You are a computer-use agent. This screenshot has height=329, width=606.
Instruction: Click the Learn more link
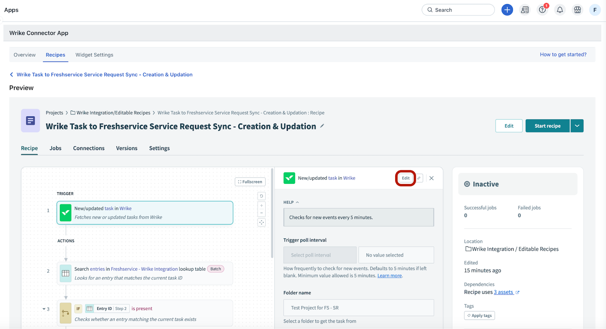point(389,276)
